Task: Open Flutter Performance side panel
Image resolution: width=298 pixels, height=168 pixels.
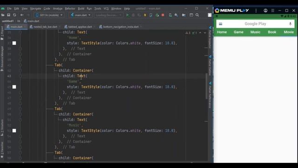Action: click(210, 95)
